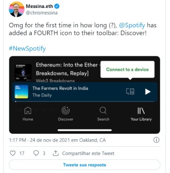Open The Daily podcast cover thumbnail
The width and height of the screenshot is (170, 173).
(22, 92)
